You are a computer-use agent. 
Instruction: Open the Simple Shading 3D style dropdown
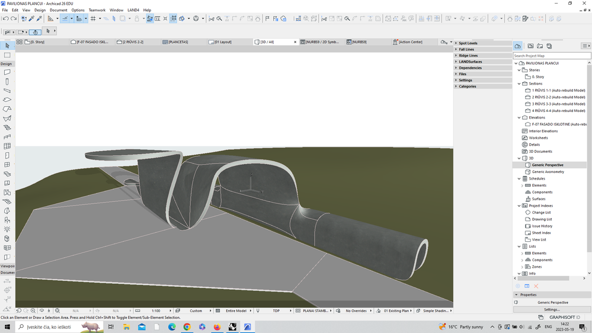[x=436, y=310]
